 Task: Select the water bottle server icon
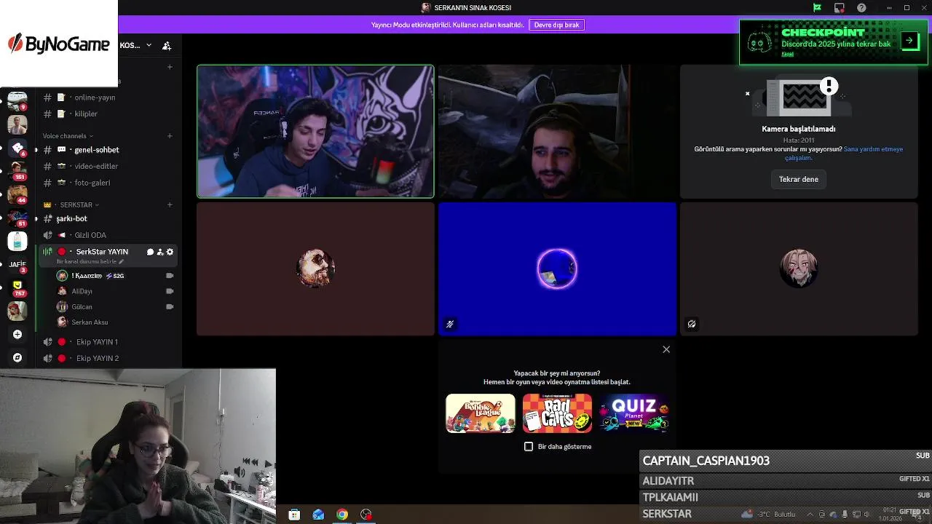[17, 241]
